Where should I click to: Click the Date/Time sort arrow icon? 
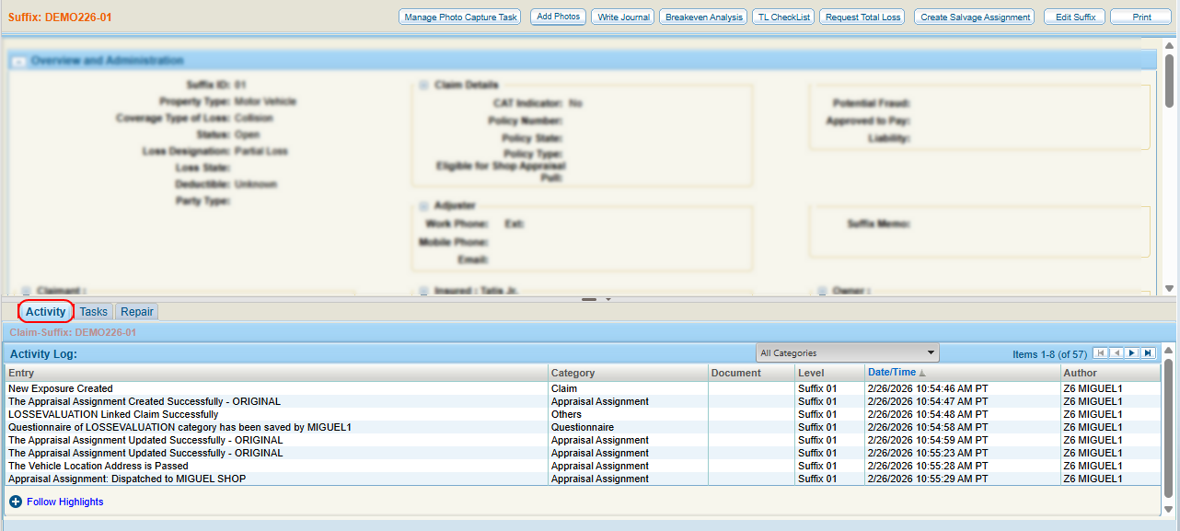point(922,373)
